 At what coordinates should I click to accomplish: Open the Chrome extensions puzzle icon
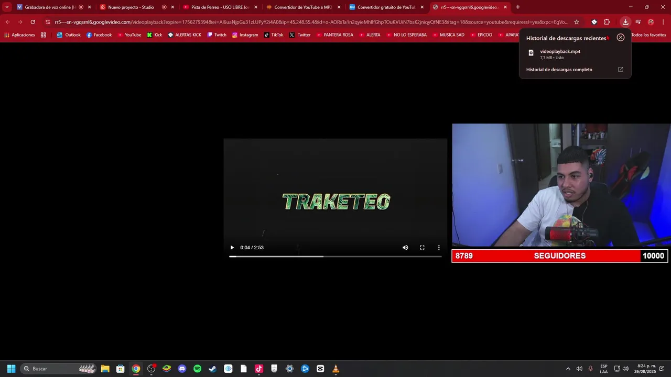607,22
